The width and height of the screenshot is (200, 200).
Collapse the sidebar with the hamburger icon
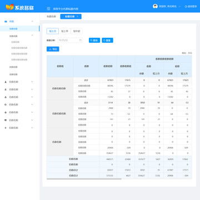pos(48,8)
